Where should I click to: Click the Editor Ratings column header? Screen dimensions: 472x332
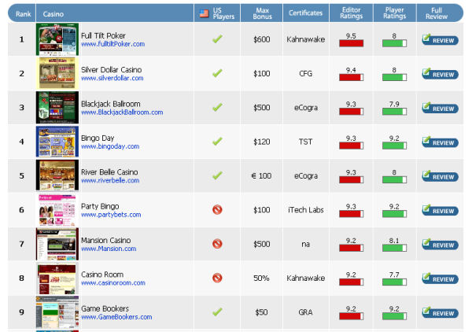tap(352, 13)
